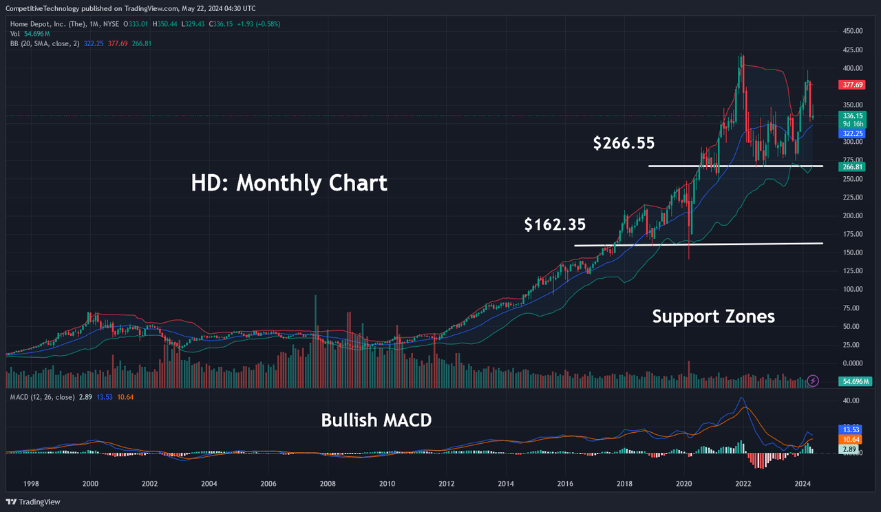Click the 2024 label on time axis
This screenshot has height=512, width=881.
pos(803,484)
